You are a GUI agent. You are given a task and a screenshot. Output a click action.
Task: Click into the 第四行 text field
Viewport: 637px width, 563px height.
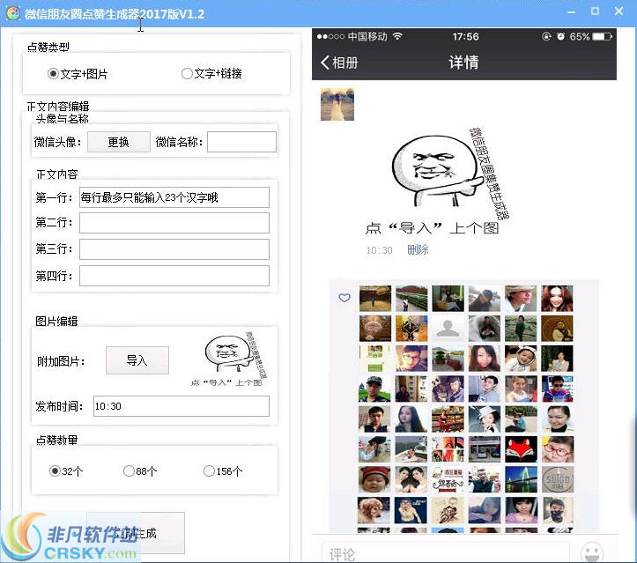pos(174,276)
